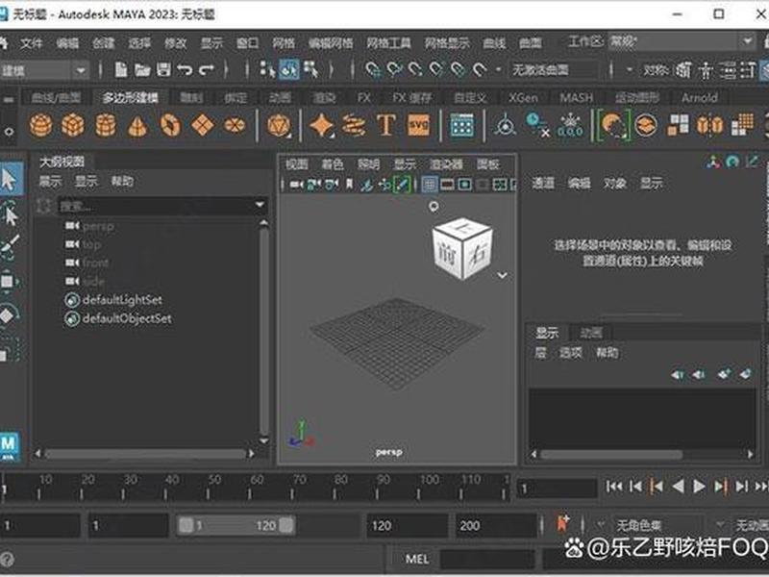Create polygon type text (T icon)
769x577 pixels.
coord(386,125)
